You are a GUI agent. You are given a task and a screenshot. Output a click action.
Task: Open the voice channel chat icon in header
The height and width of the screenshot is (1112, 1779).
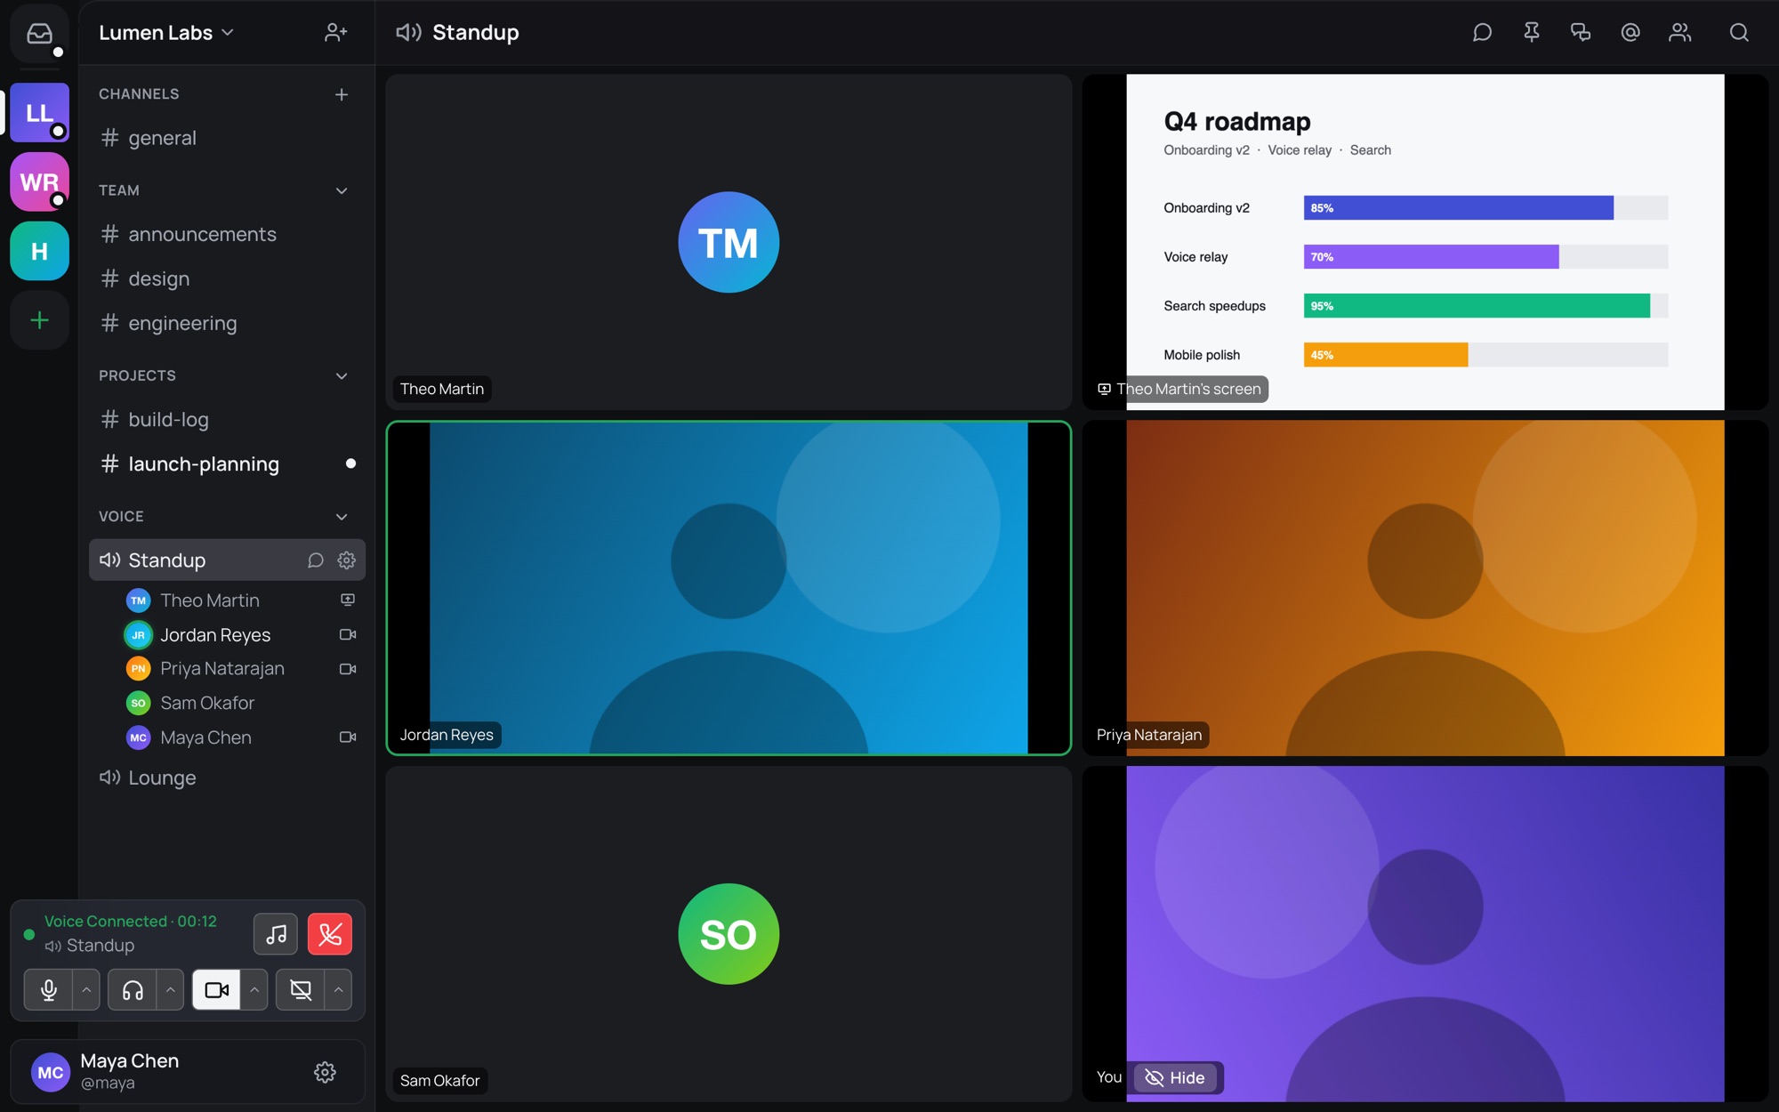coord(1482,33)
